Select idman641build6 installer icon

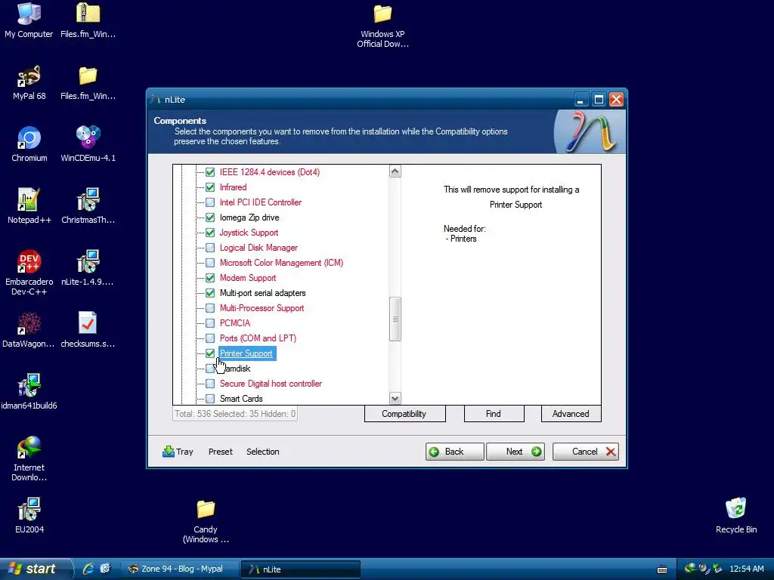coord(29,392)
